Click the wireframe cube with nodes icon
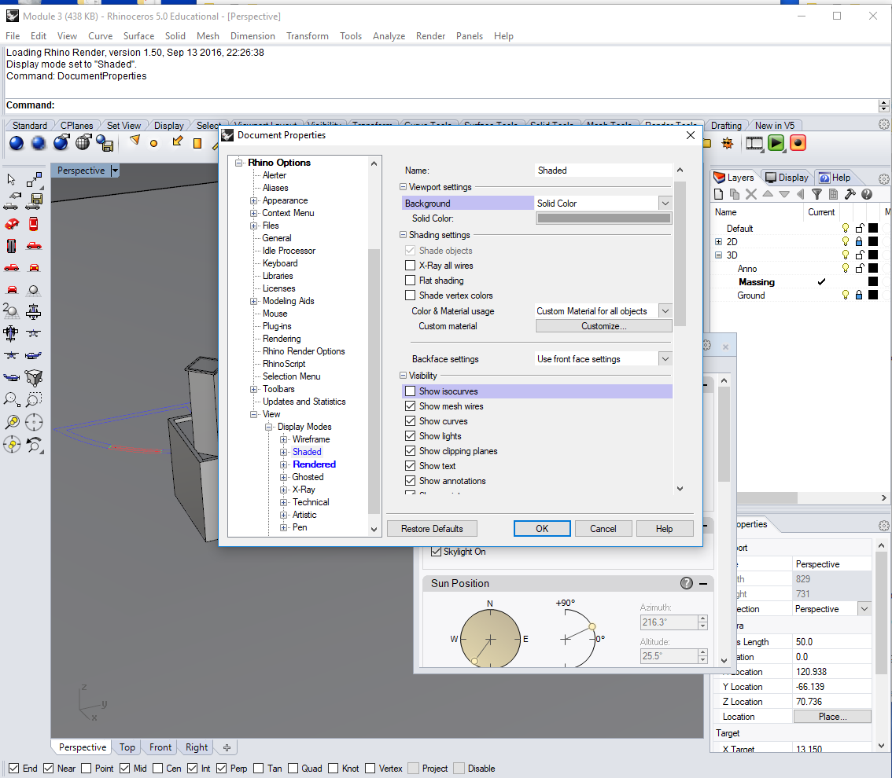Viewport: 892px width, 778px height. (x=34, y=378)
